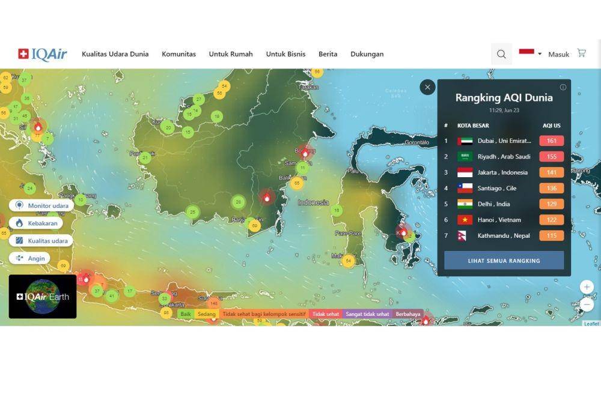Toggle the Kualitas udara layer
Viewport: 601px width, 400px height.
(x=41, y=241)
